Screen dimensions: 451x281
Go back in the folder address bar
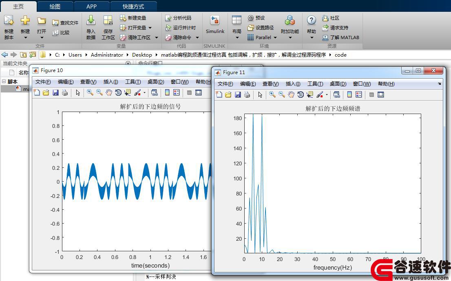coord(4,55)
